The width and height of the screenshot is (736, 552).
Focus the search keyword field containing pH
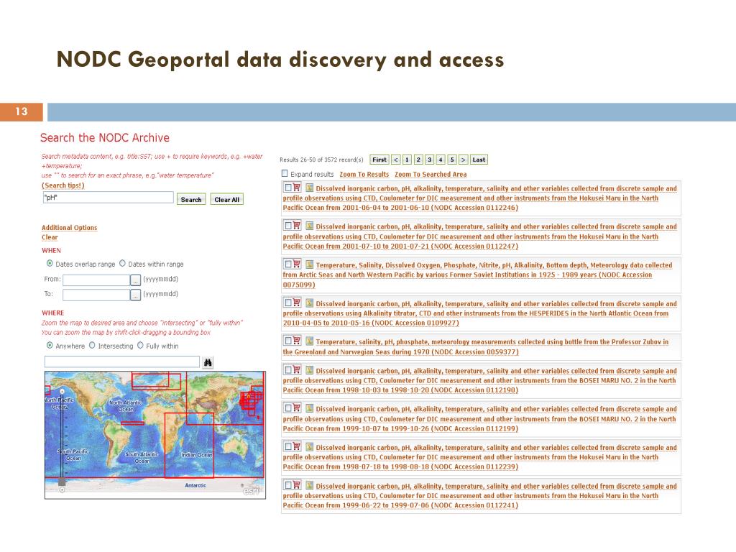[109, 198]
